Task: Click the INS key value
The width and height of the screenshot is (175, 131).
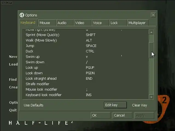Action: tap(89, 95)
